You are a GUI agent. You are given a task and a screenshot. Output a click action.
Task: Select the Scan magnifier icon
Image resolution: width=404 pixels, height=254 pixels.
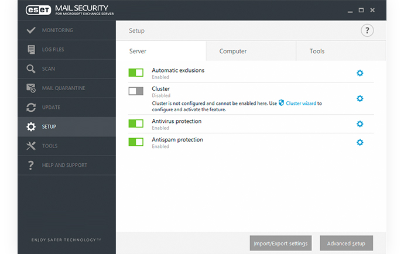coord(31,69)
